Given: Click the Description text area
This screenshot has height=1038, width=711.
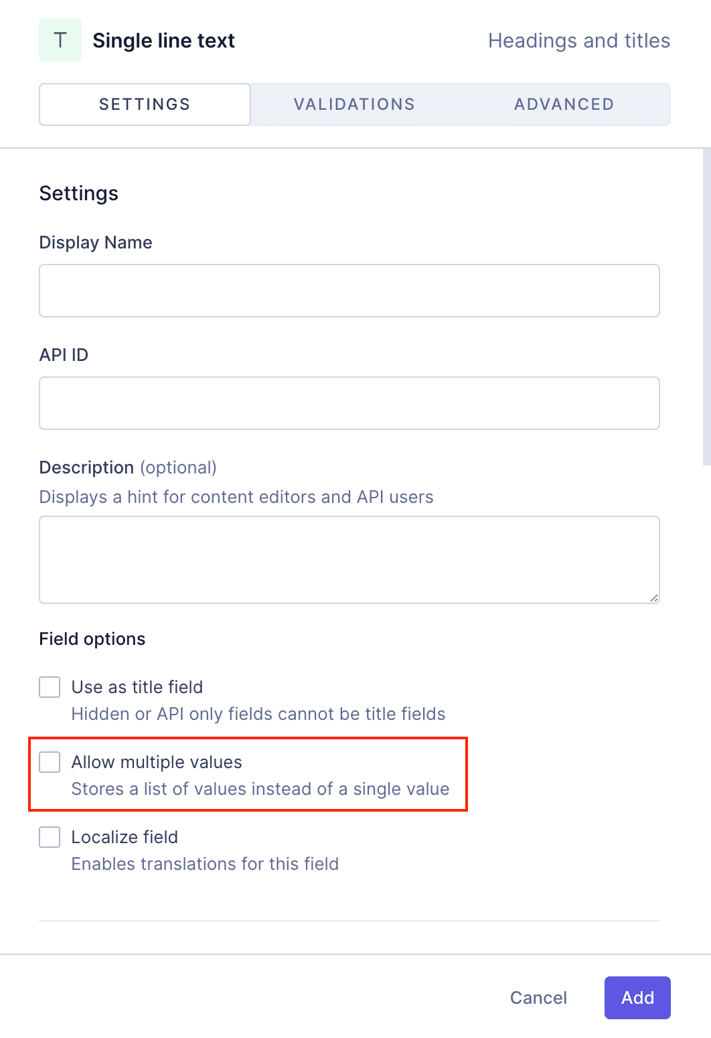Looking at the screenshot, I should tap(349, 559).
